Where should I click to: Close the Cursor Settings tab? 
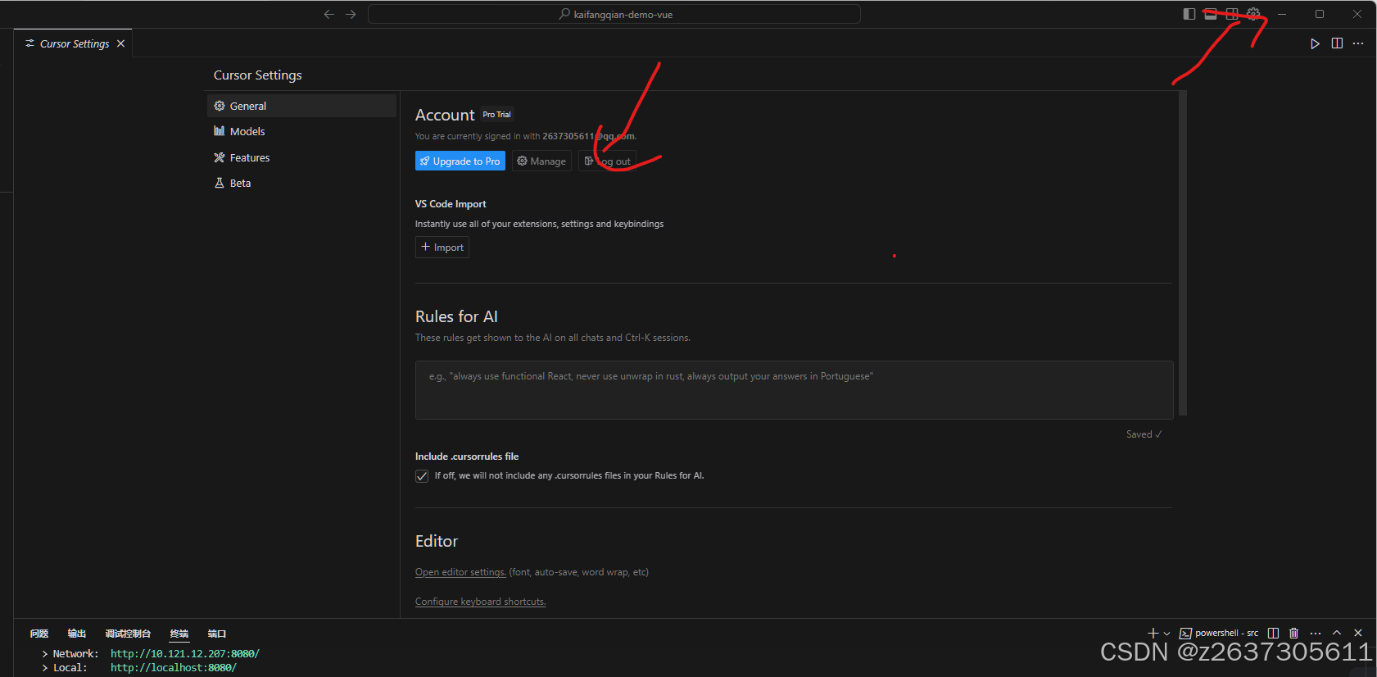[x=120, y=43]
